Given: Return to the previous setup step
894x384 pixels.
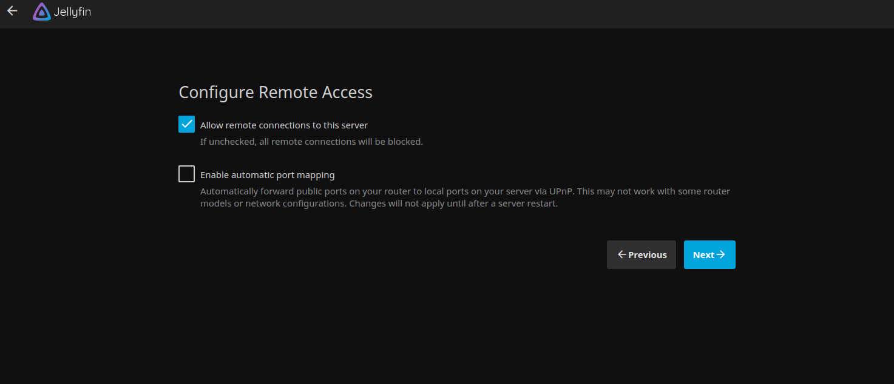Looking at the screenshot, I should [641, 254].
